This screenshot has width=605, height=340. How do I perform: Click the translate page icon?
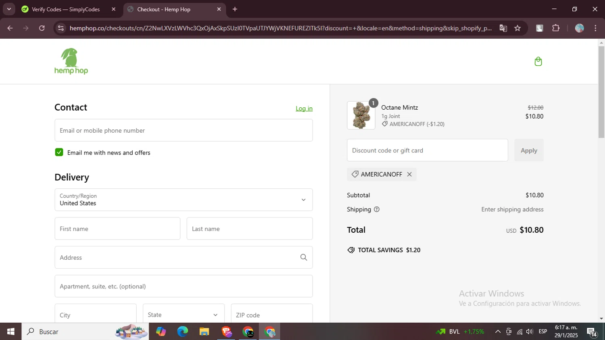click(x=503, y=28)
